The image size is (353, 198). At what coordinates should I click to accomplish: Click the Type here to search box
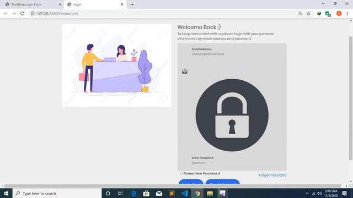[x=57, y=193]
